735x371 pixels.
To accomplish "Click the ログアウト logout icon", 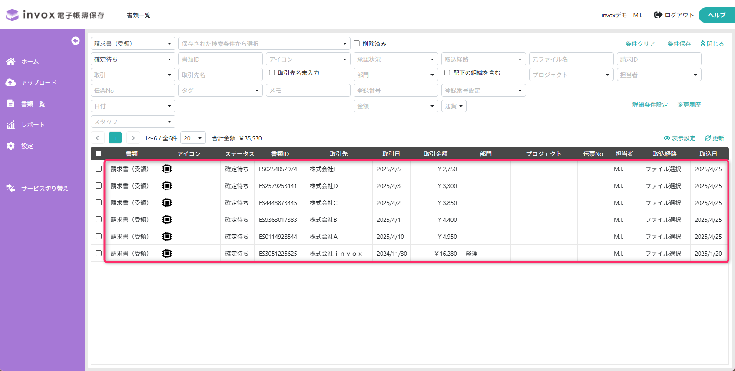I will pos(658,15).
